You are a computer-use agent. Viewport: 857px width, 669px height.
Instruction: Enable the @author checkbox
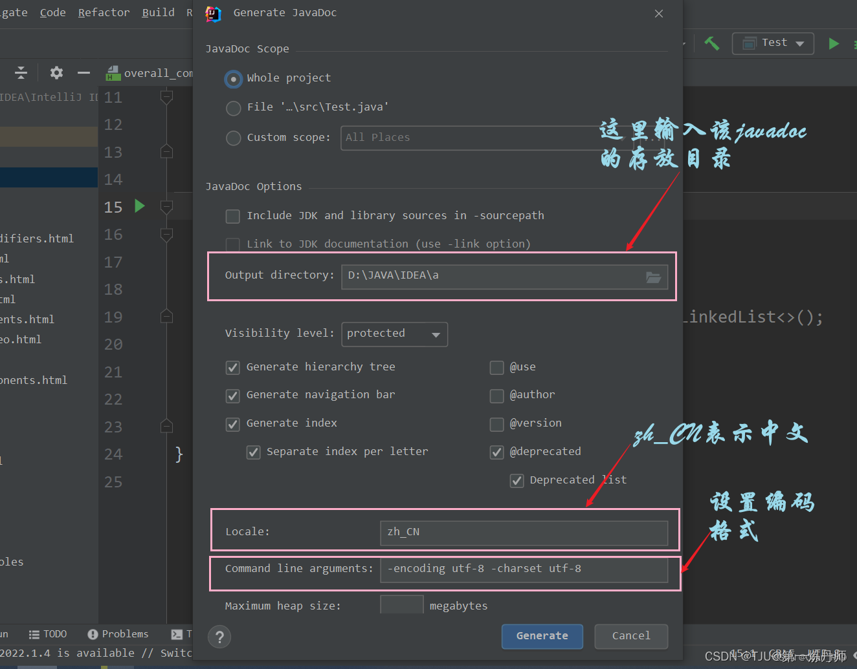click(496, 396)
